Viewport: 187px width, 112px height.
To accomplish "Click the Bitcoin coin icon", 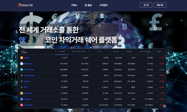I will [22, 58].
